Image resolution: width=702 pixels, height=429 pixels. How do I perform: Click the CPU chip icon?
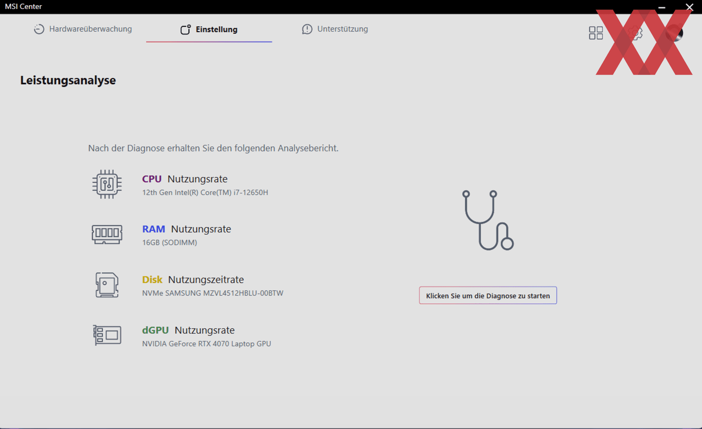point(107,184)
